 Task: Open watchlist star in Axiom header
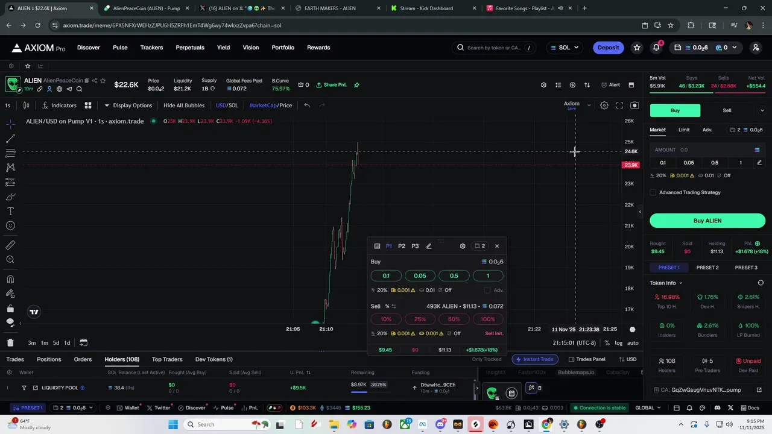click(637, 48)
